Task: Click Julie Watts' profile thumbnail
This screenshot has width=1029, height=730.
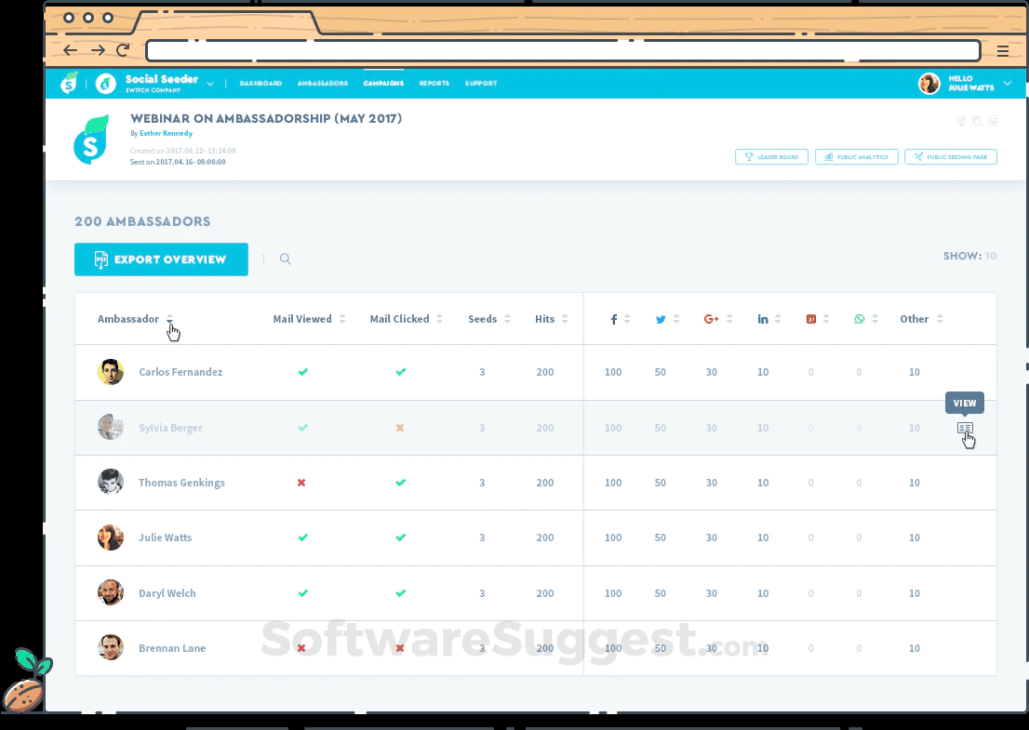Action: pyautogui.click(x=110, y=538)
